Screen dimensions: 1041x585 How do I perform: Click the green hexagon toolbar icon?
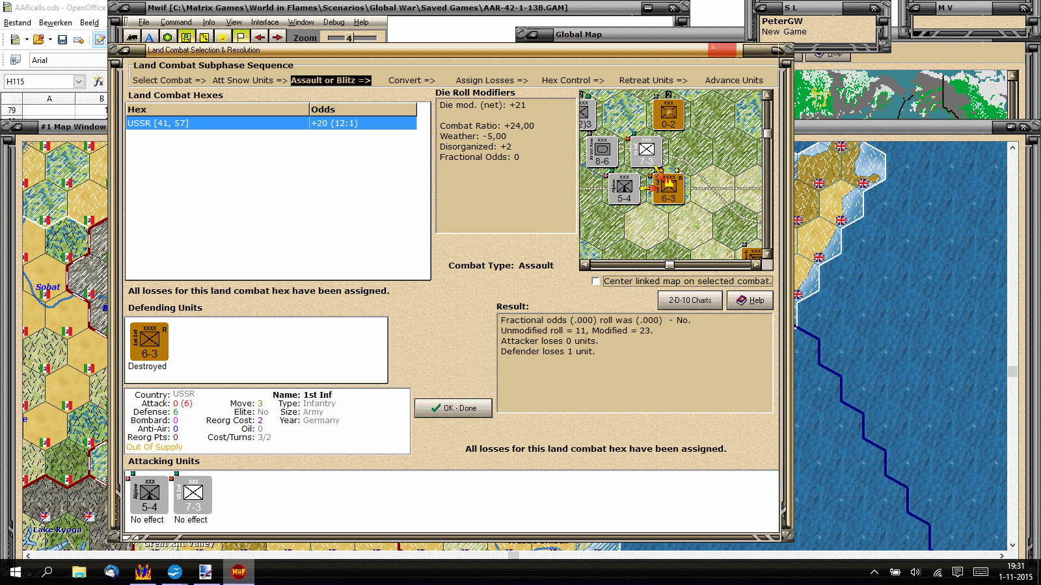(x=168, y=38)
